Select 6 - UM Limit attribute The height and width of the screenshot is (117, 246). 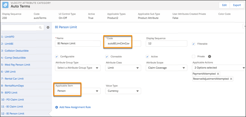click(26, 72)
